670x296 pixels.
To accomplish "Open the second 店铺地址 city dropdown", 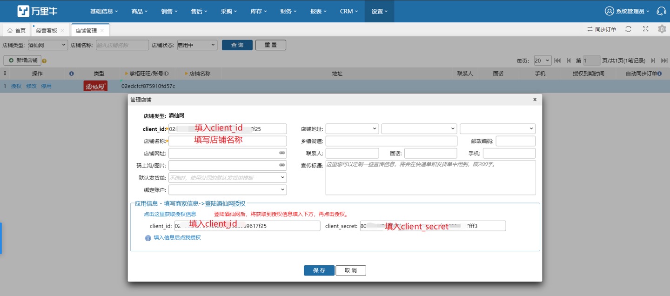I will point(419,128).
